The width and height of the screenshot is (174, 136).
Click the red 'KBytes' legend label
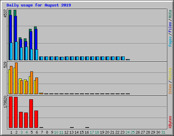pos(170,122)
